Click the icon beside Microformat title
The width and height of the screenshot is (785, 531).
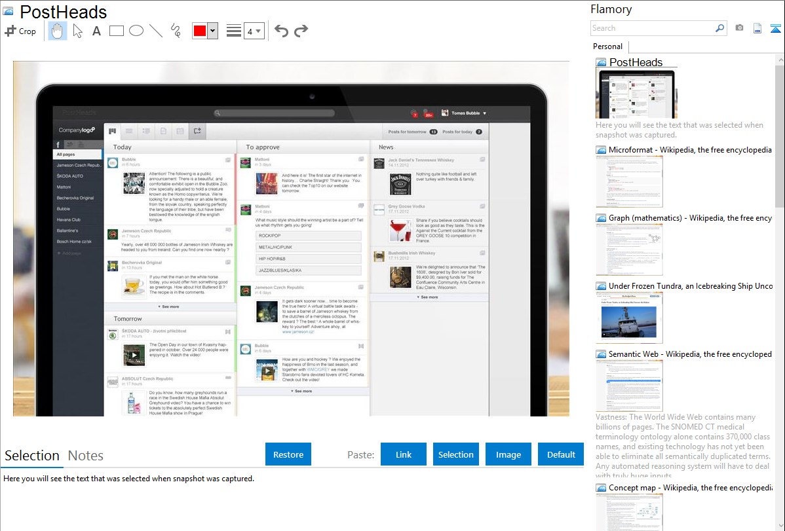[x=601, y=150]
